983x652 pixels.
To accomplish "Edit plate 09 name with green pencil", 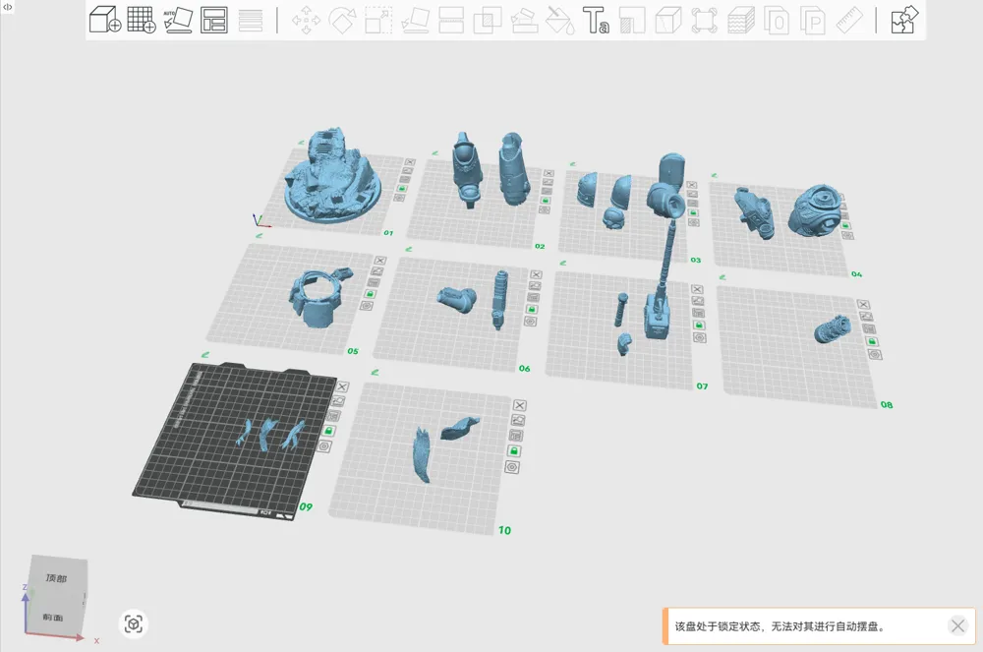I will point(205,355).
